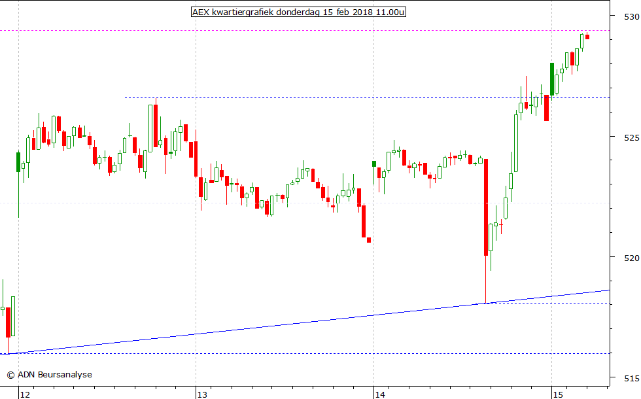Click the chart title AEX kwartiergrafiek
This screenshot has width=641, height=399.
[x=298, y=12]
